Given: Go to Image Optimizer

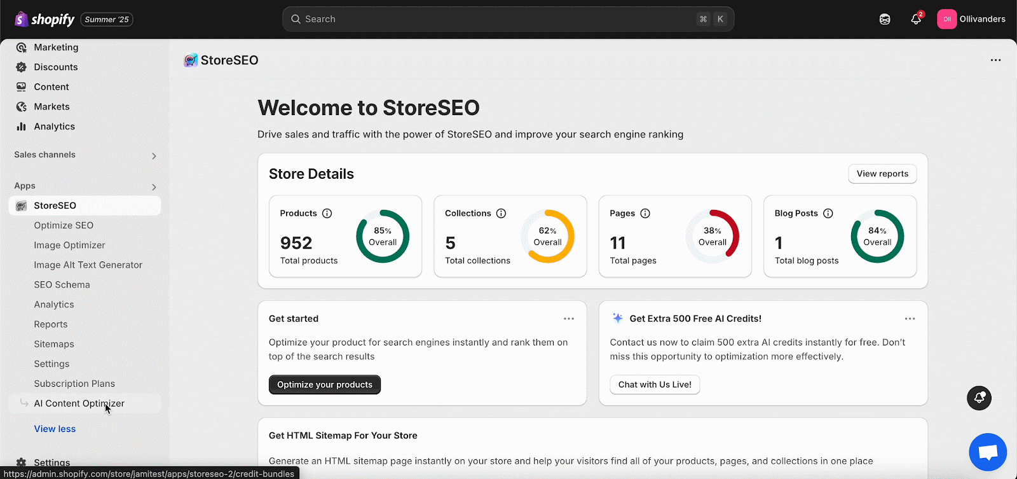Looking at the screenshot, I should 69,245.
